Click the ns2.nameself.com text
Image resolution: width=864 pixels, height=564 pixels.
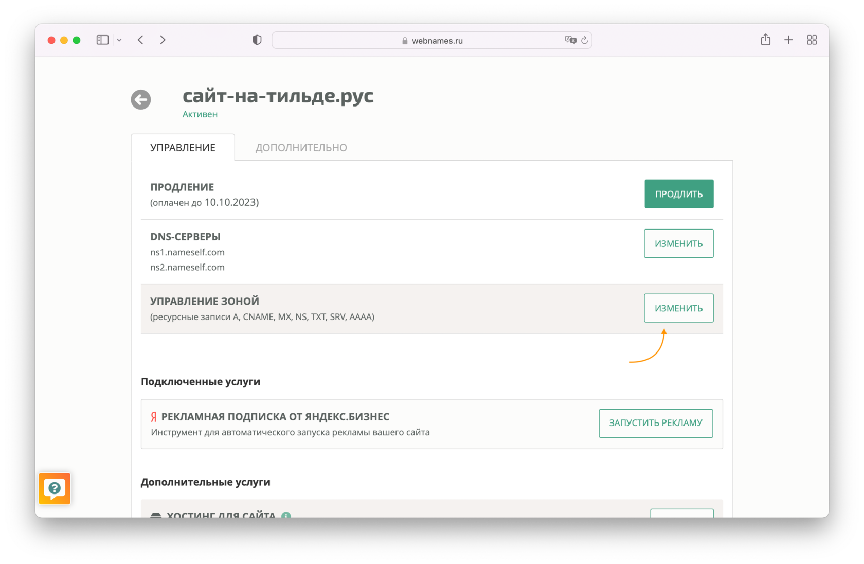187,267
